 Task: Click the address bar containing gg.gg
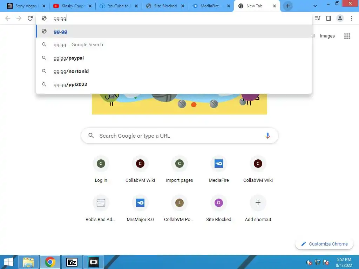(174, 18)
